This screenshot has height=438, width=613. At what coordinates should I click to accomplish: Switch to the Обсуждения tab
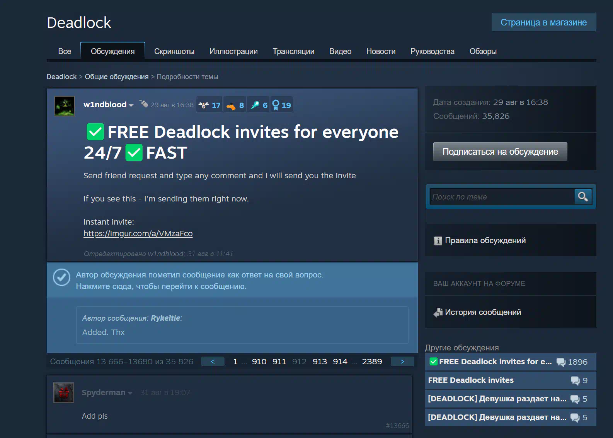coord(112,51)
